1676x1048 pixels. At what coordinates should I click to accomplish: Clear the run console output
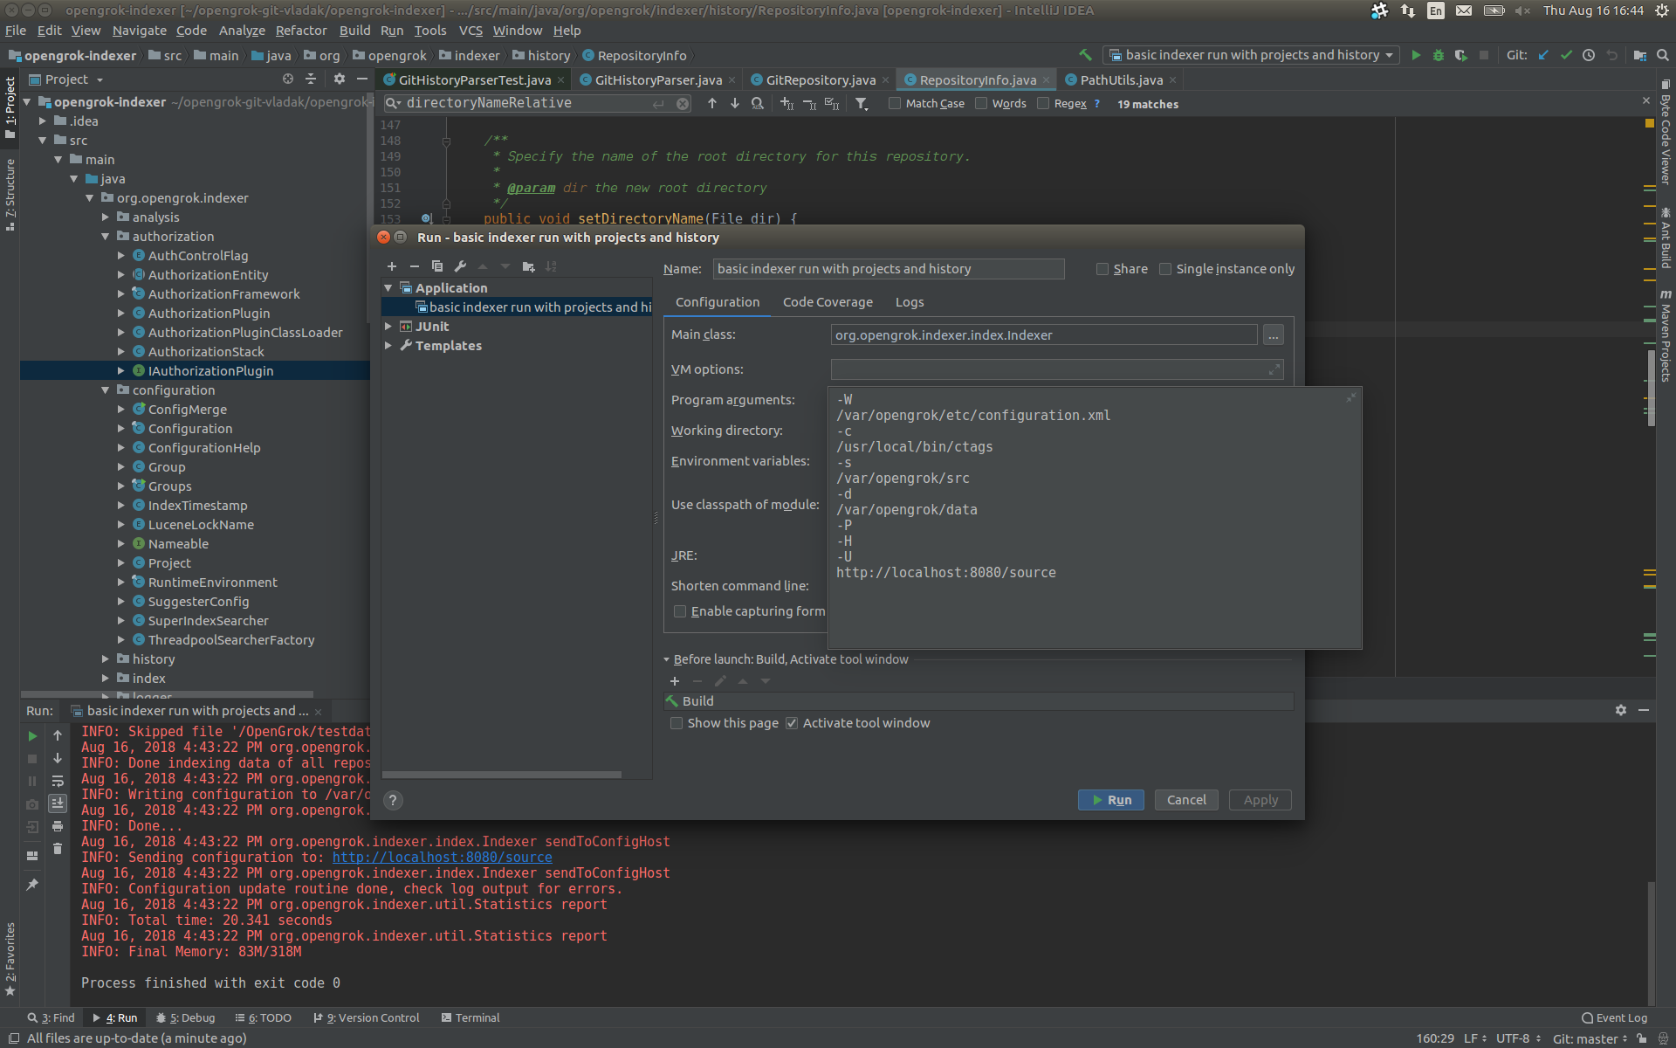[x=58, y=848]
